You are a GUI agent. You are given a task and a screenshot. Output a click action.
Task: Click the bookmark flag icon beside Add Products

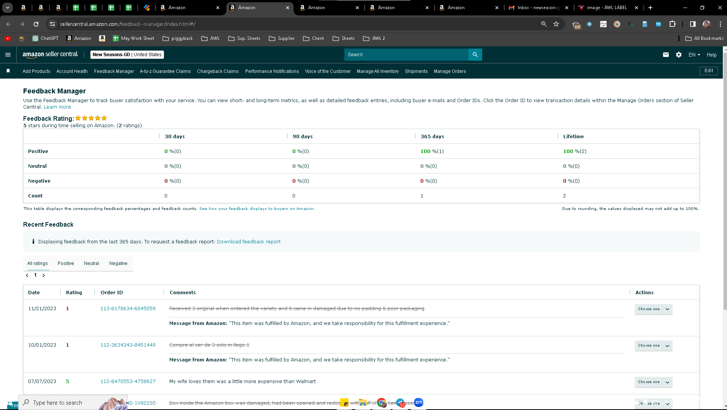click(8, 71)
